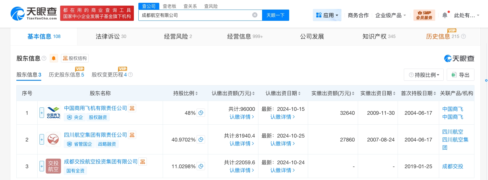Image resolution: width=488 pixels, height=180 pixels.
Task: Open the SVIP 会员服务 badge
Action: click(424, 15)
